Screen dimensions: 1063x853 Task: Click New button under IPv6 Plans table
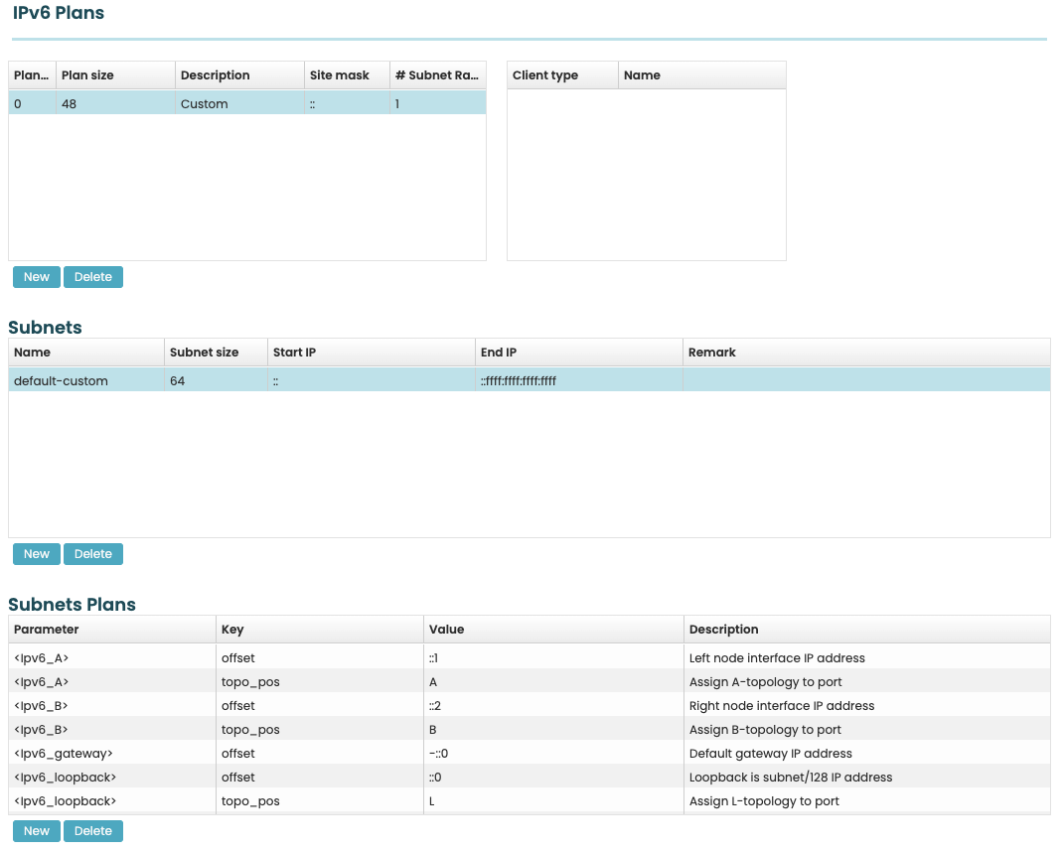click(x=37, y=277)
